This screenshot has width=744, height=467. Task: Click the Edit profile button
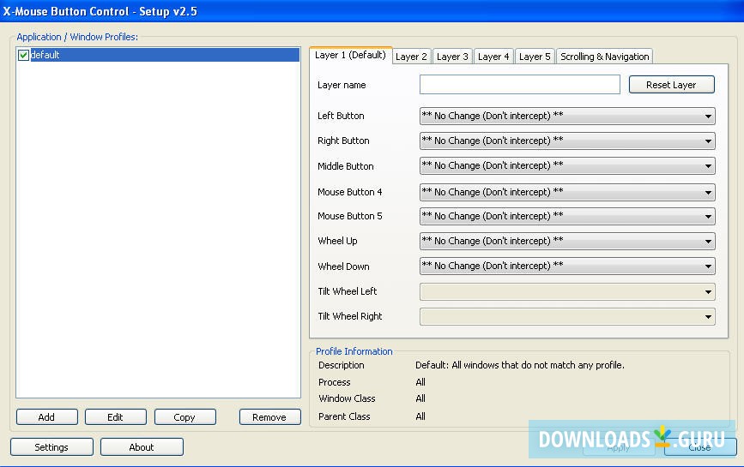pyautogui.click(x=115, y=417)
